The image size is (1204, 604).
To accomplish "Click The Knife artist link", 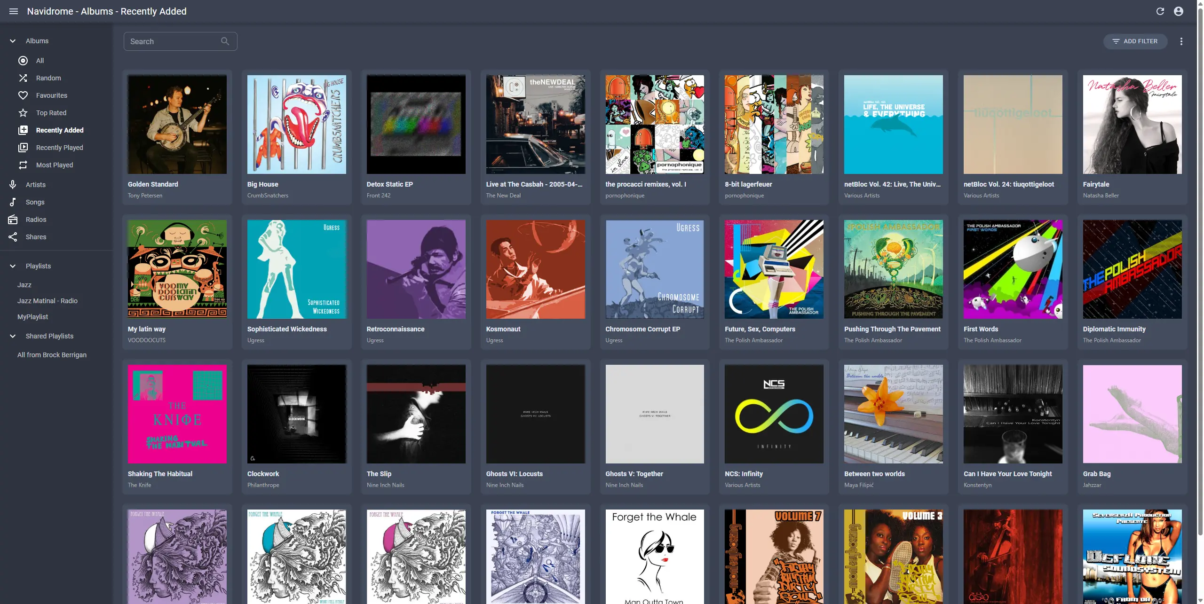I will [x=140, y=485].
